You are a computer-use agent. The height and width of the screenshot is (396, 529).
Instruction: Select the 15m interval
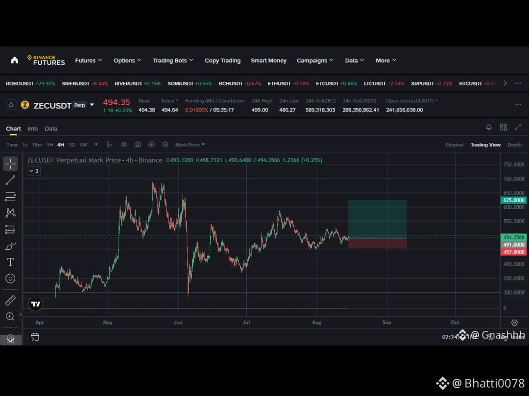(x=37, y=145)
